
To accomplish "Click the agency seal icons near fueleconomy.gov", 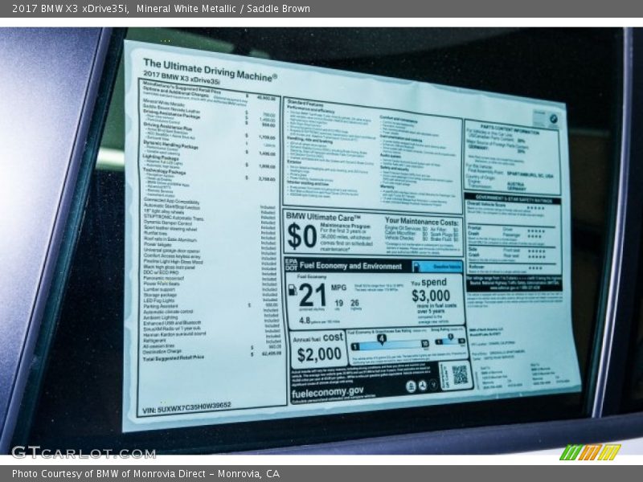I will [x=424, y=385].
